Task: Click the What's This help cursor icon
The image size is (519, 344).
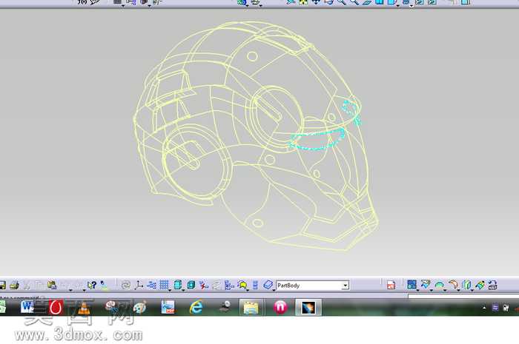Action: coord(92,285)
